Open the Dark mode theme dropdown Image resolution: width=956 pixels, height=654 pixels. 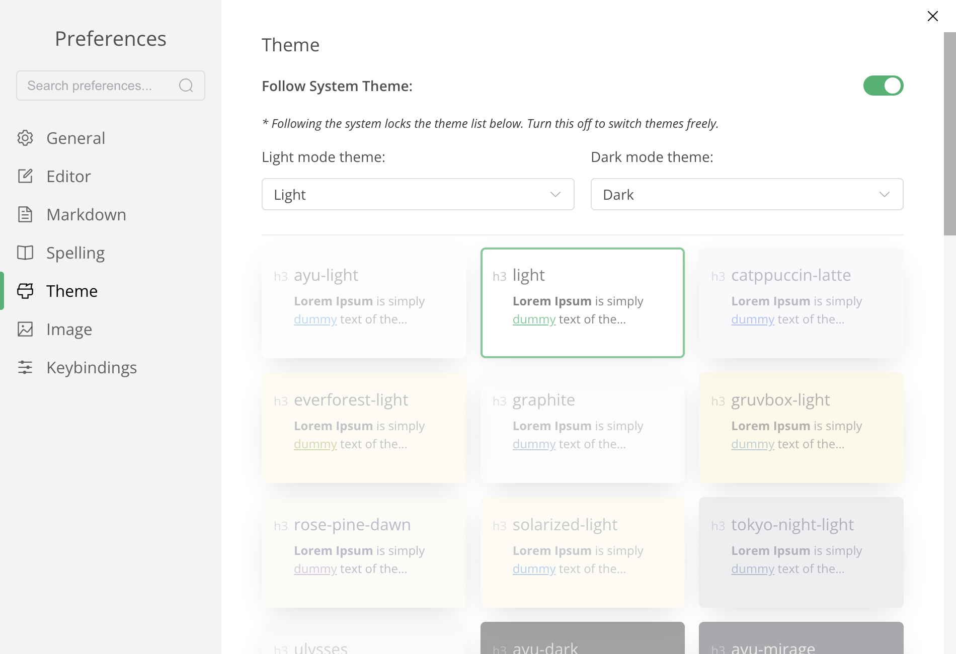(x=747, y=194)
